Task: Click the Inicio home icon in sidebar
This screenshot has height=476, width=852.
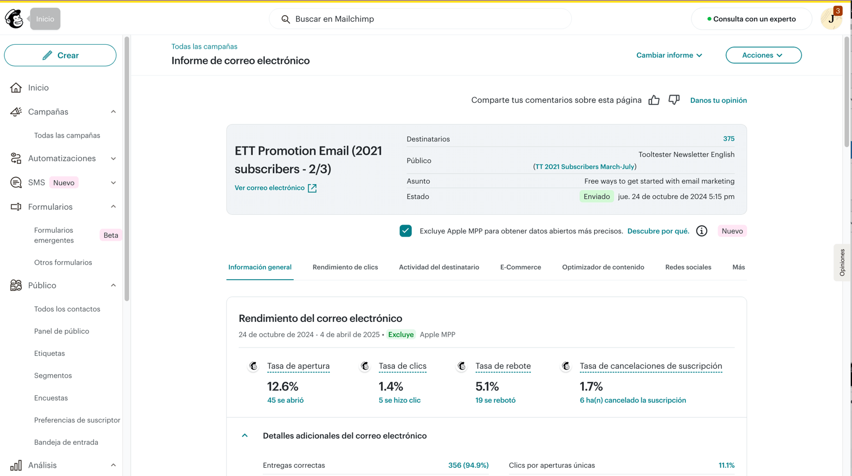Action: pyautogui.click(x=16, y=87)
